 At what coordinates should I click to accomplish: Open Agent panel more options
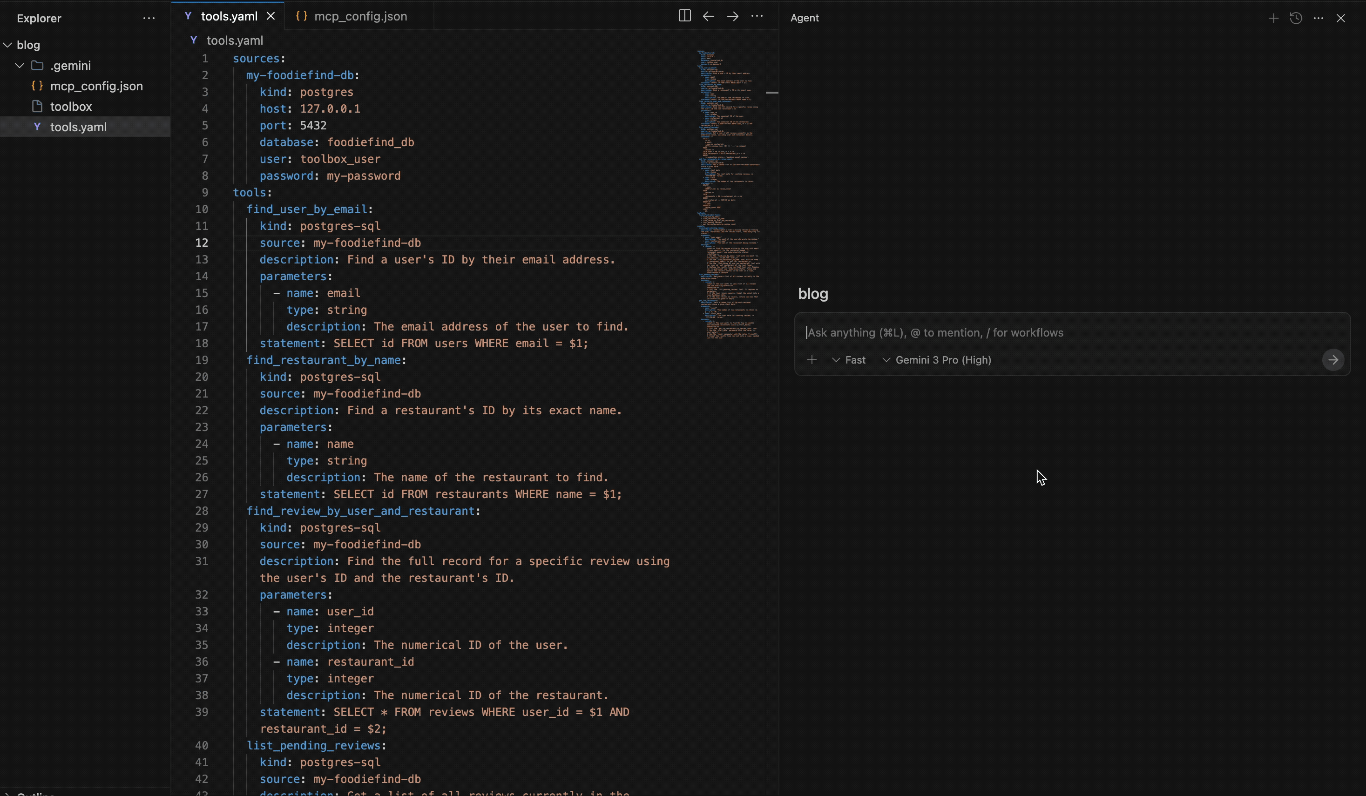tap(1319, 18)
